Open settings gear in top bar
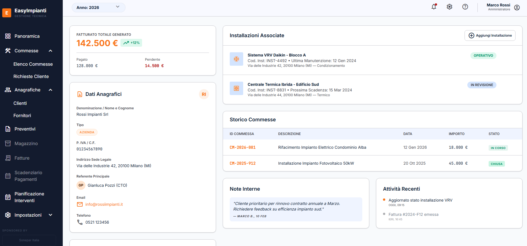 [449, 7]
